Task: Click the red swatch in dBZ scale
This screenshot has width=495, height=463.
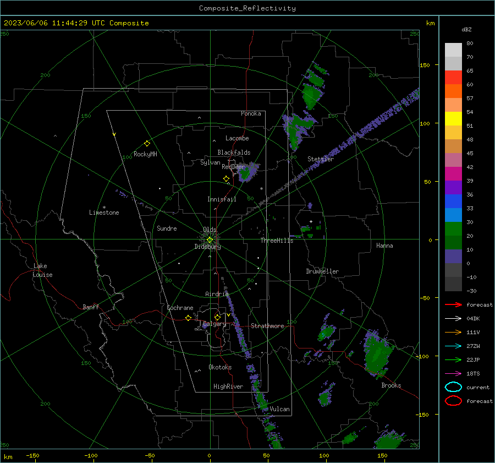Action: 453,78
